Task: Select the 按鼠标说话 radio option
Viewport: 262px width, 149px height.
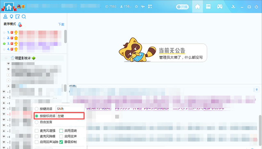Action: [36, 116]
